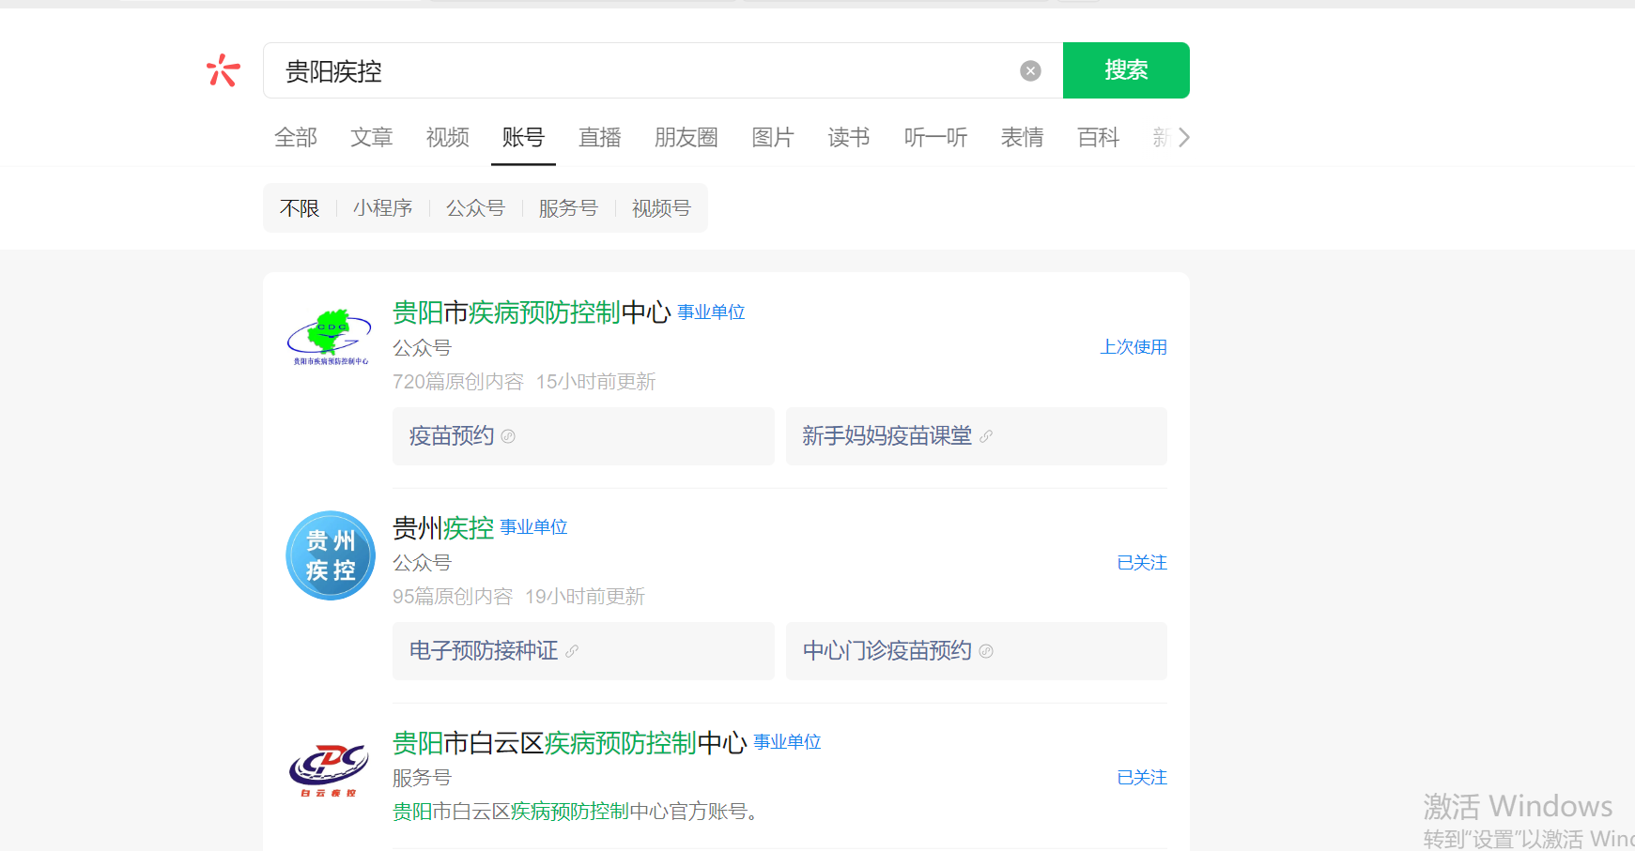Open the 贵阳市白云区疾病预防控制中心 account title
The image size is (1635, 851).
(x=570, y=743)
